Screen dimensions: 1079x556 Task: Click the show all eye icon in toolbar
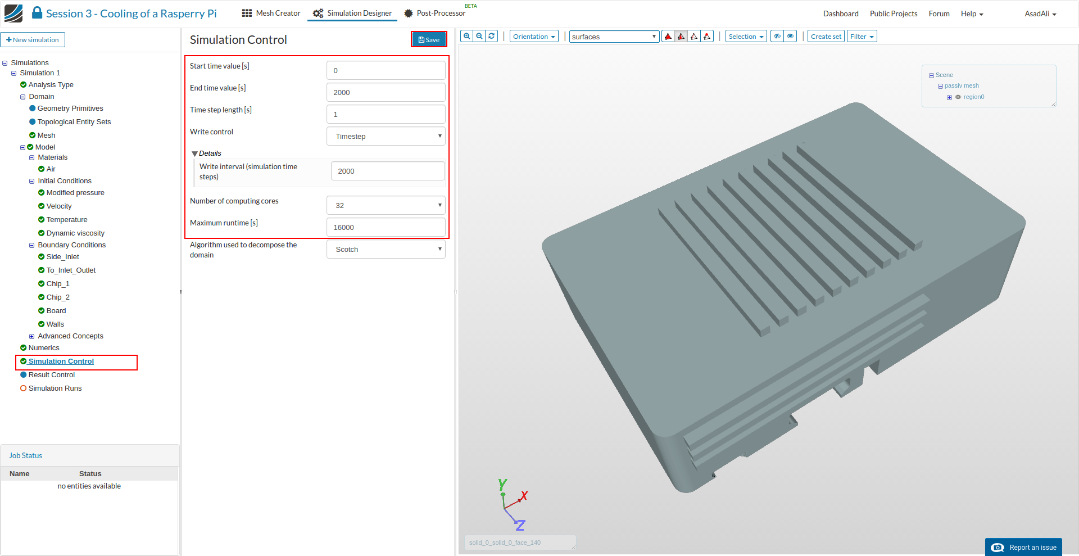pos(790,37)
